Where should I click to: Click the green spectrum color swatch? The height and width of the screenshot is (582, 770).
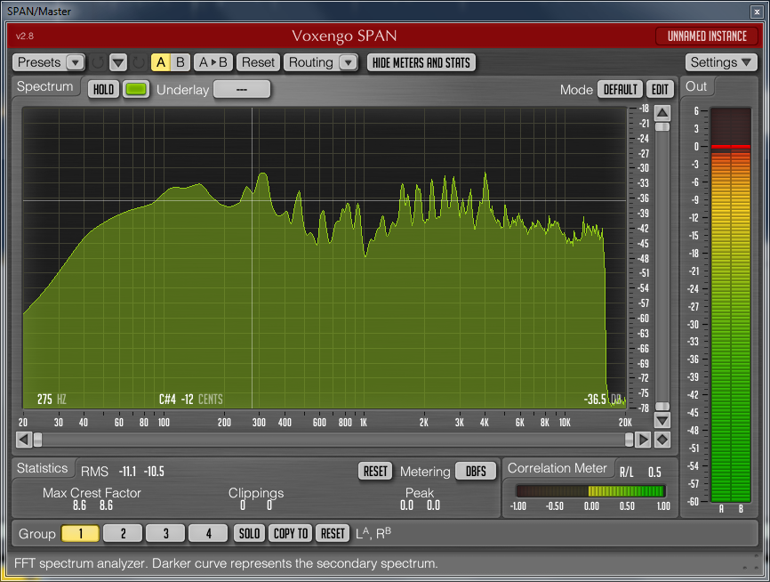(136, 90)
